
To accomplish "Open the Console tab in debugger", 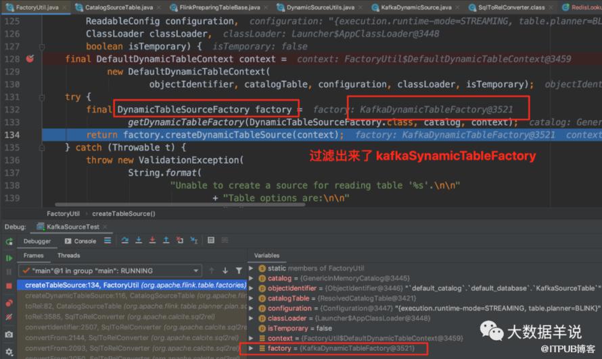I will coord(80,241).
